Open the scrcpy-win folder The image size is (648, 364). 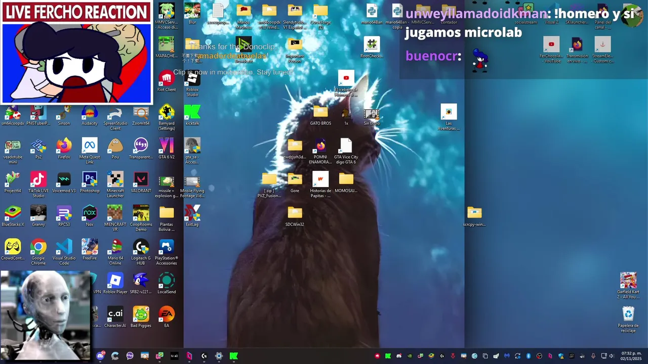click(x=474, y=216)
